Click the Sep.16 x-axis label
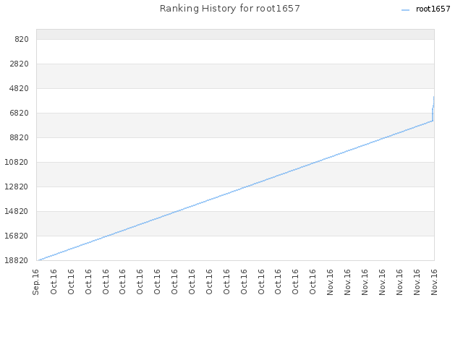Image resolution: width=463 pixels, height=347 pixels. tap(35, 282)
